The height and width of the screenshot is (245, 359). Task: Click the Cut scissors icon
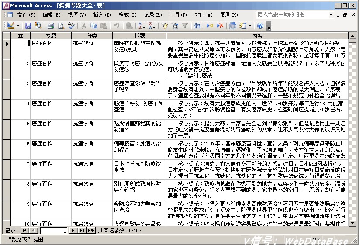(x=83, y=26)
